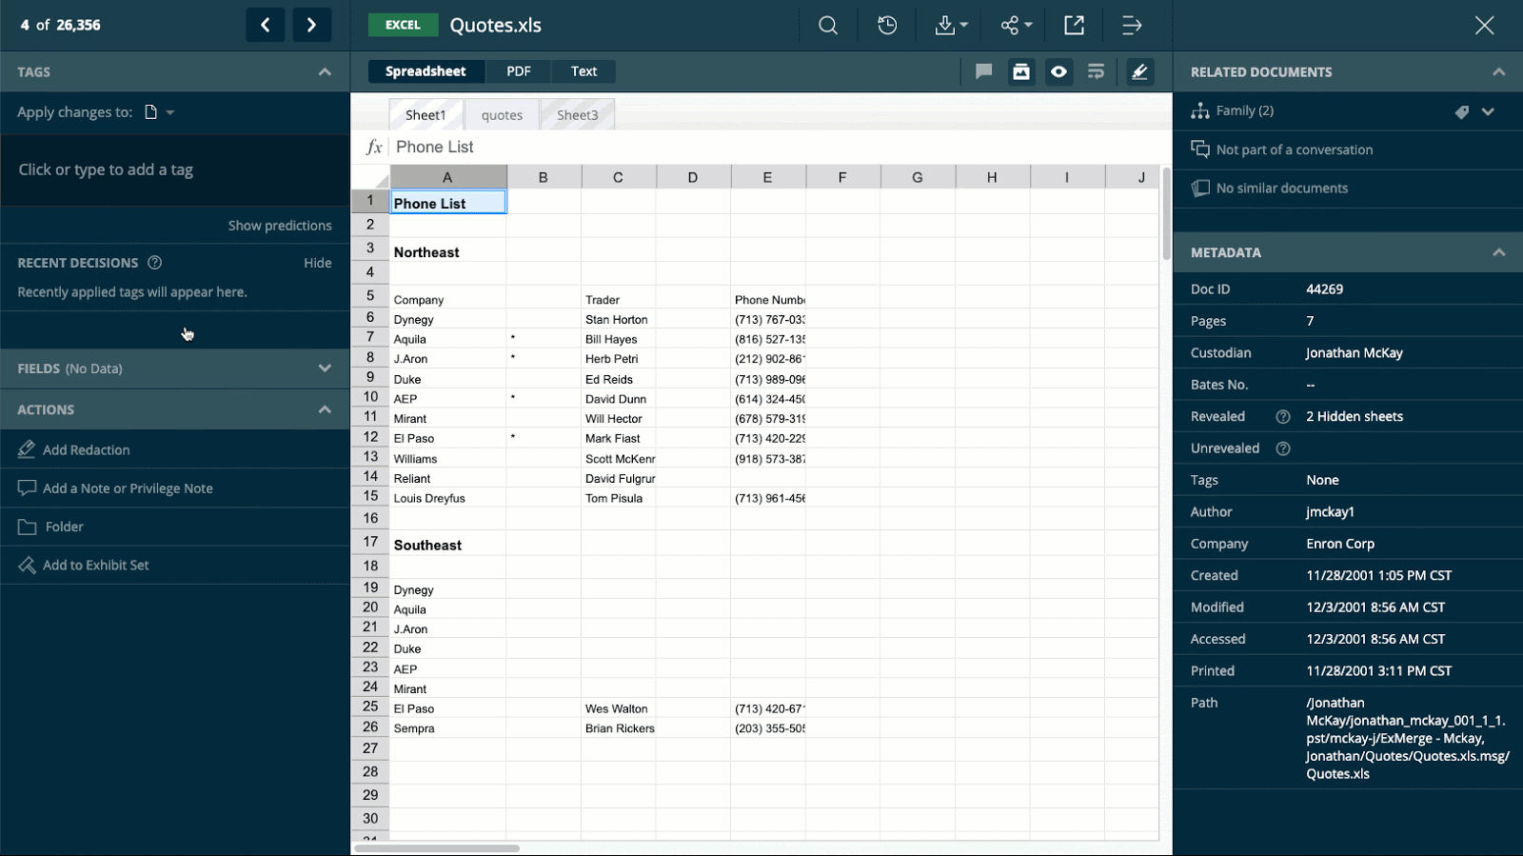Open the Apply changes to dropdown
1523x856 pixels.
click(x=160, y=112)
